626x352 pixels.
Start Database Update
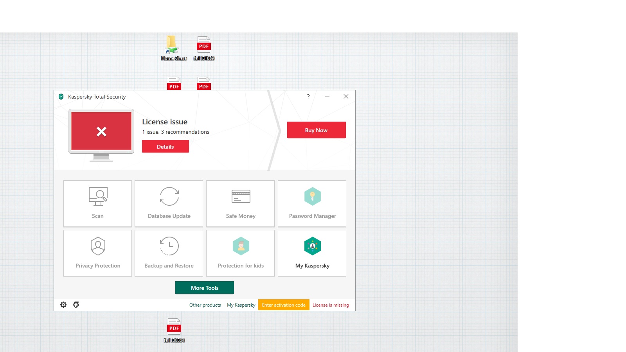[169, 203]
